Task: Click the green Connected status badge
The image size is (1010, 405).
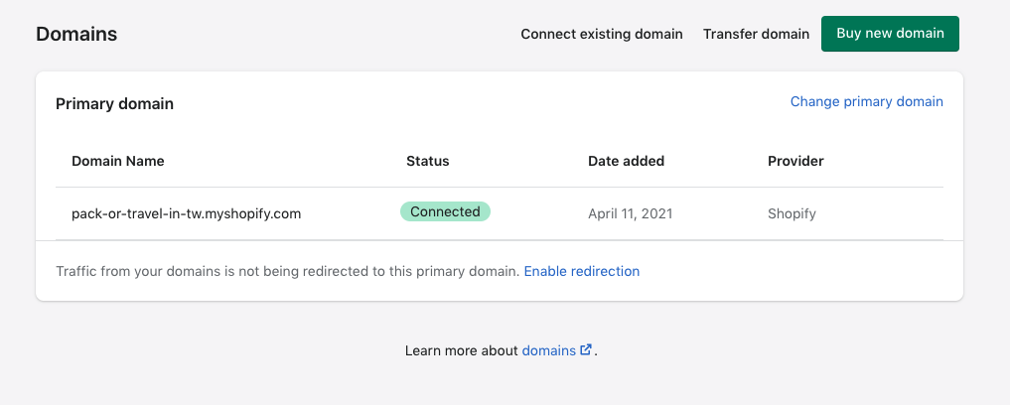Action: tap(445, 211)
